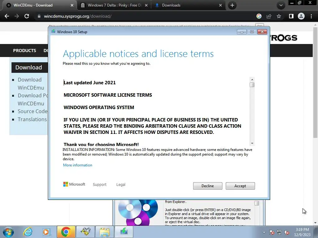Toggle Chrome side panel

click(x=291, y=16)
